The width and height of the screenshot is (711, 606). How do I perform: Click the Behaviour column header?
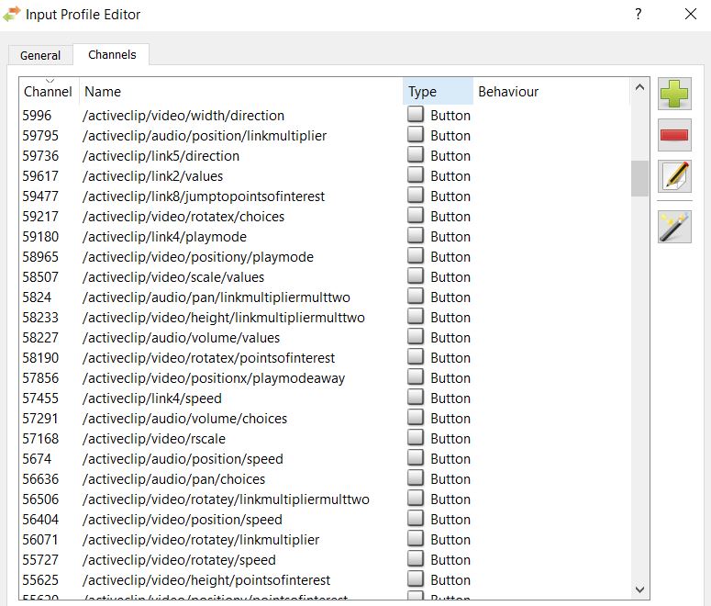point(550,92)
